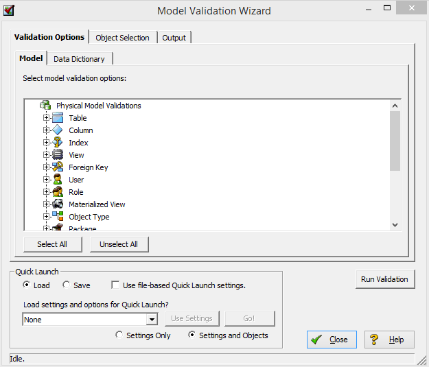
Task: Expand the Materialized View node
Action: pyautogui.click(x=46, y=204)
